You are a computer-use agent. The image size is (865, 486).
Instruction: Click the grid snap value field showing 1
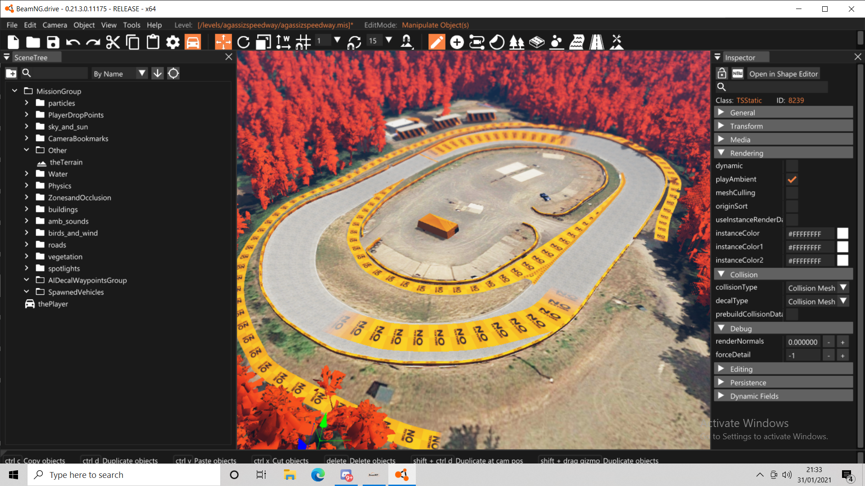323,40
